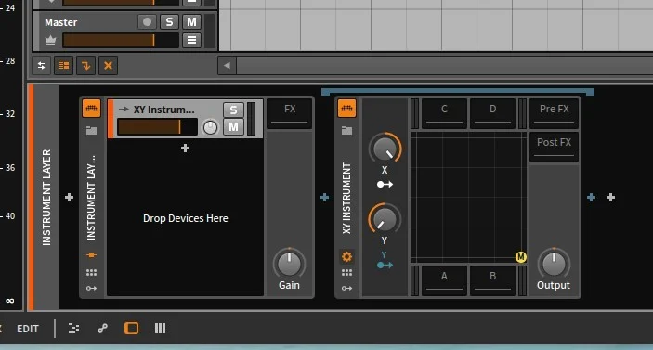The width and height of the screenshot is (653, 350).
Task: Click XY Instrument bottom modulator routing icon
Action: pos(346,288)
